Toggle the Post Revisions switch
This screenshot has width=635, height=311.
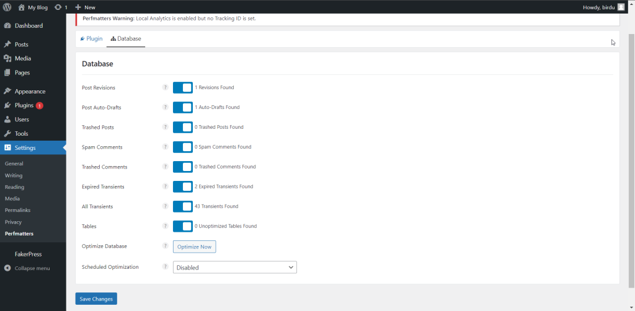183,87
